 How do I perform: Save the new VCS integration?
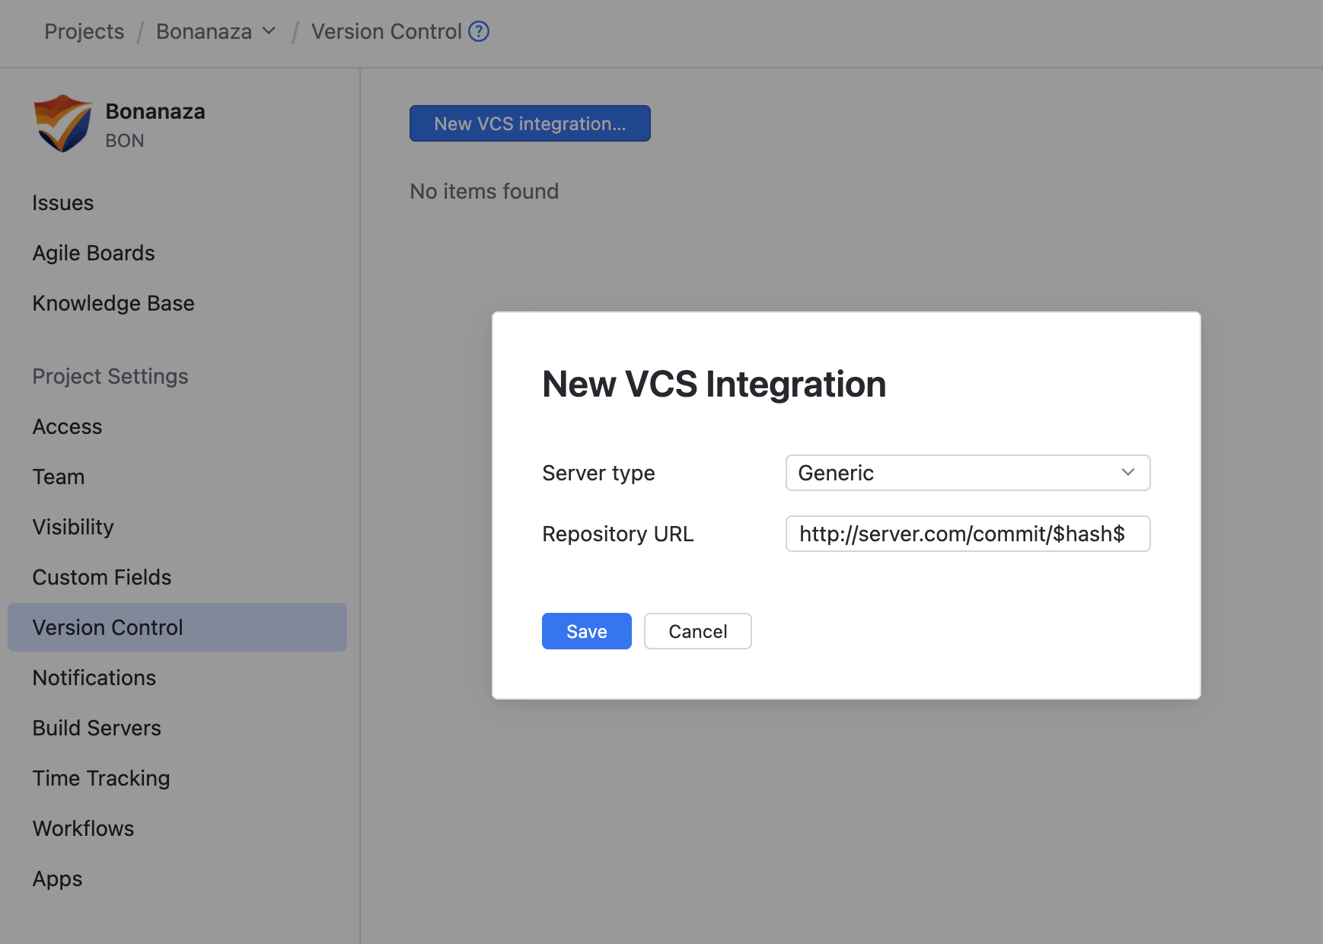tap(586, 631)
